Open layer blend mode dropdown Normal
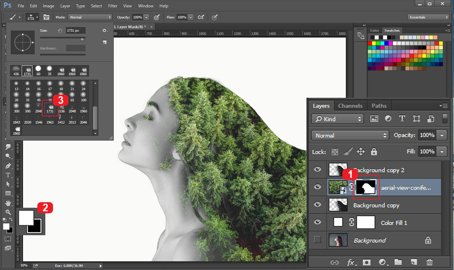Image resolution: width=454 pixels, height=270 pixels. tap(350, 135)
